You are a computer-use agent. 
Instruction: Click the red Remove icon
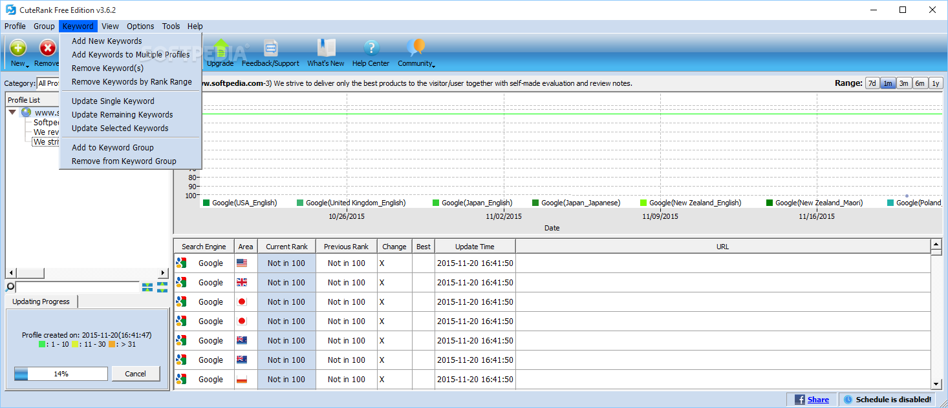click(x=48, y=48)
